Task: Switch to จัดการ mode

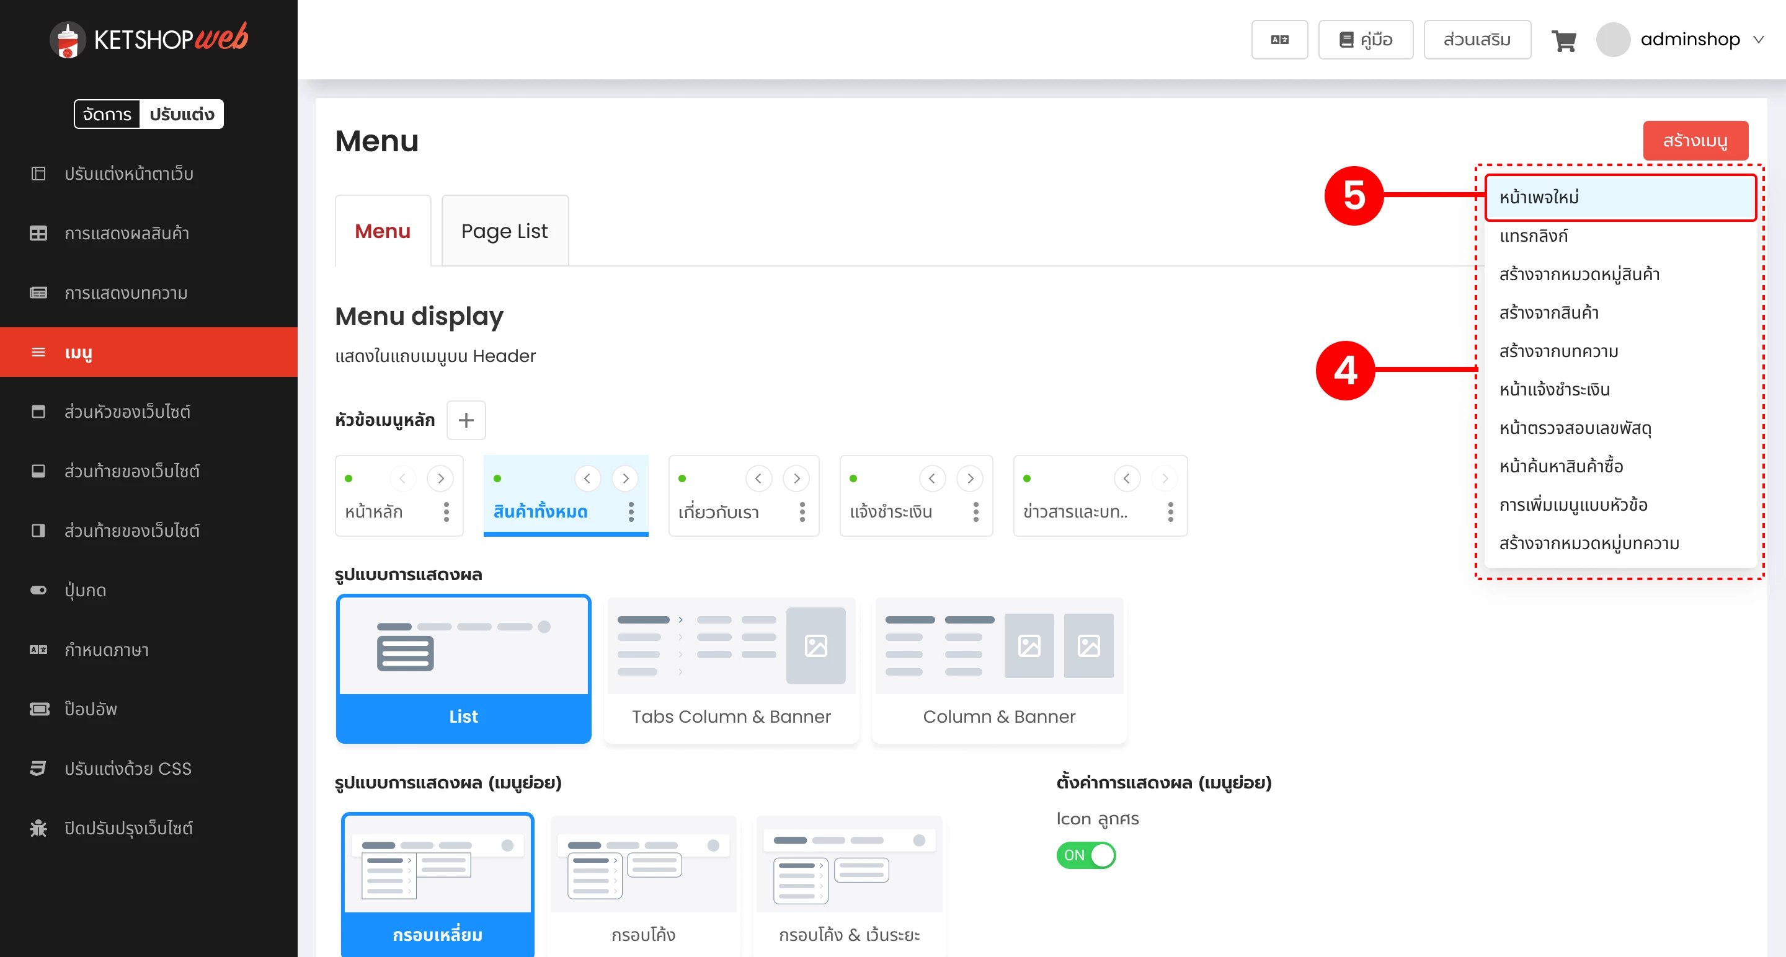Action: (x=107, y=114)
